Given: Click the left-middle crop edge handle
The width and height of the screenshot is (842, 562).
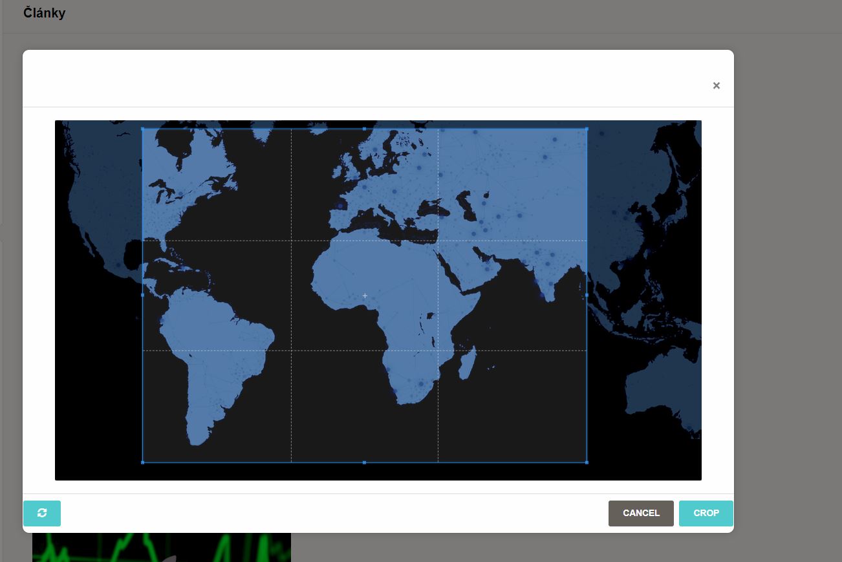Looking at the screenshot, I should 142,295.
